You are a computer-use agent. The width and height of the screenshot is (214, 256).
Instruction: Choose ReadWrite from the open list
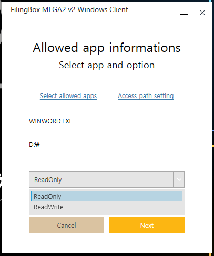click(107, 207)
